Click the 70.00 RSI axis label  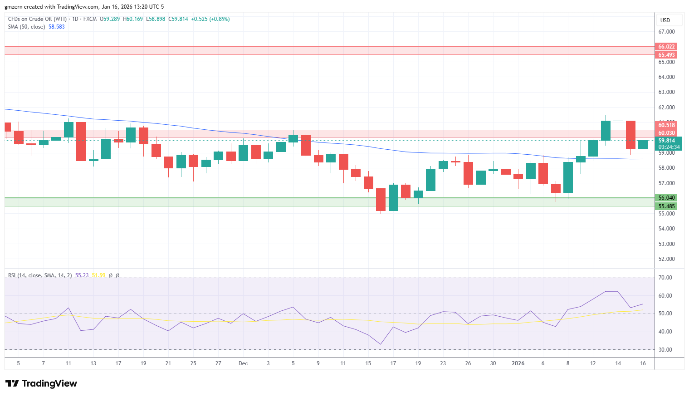pos(665,278)
